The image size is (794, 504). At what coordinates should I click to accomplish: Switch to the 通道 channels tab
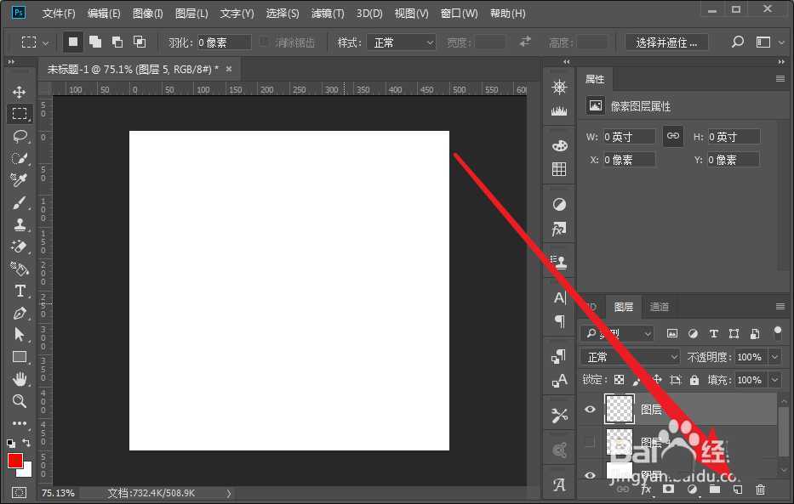660,307
